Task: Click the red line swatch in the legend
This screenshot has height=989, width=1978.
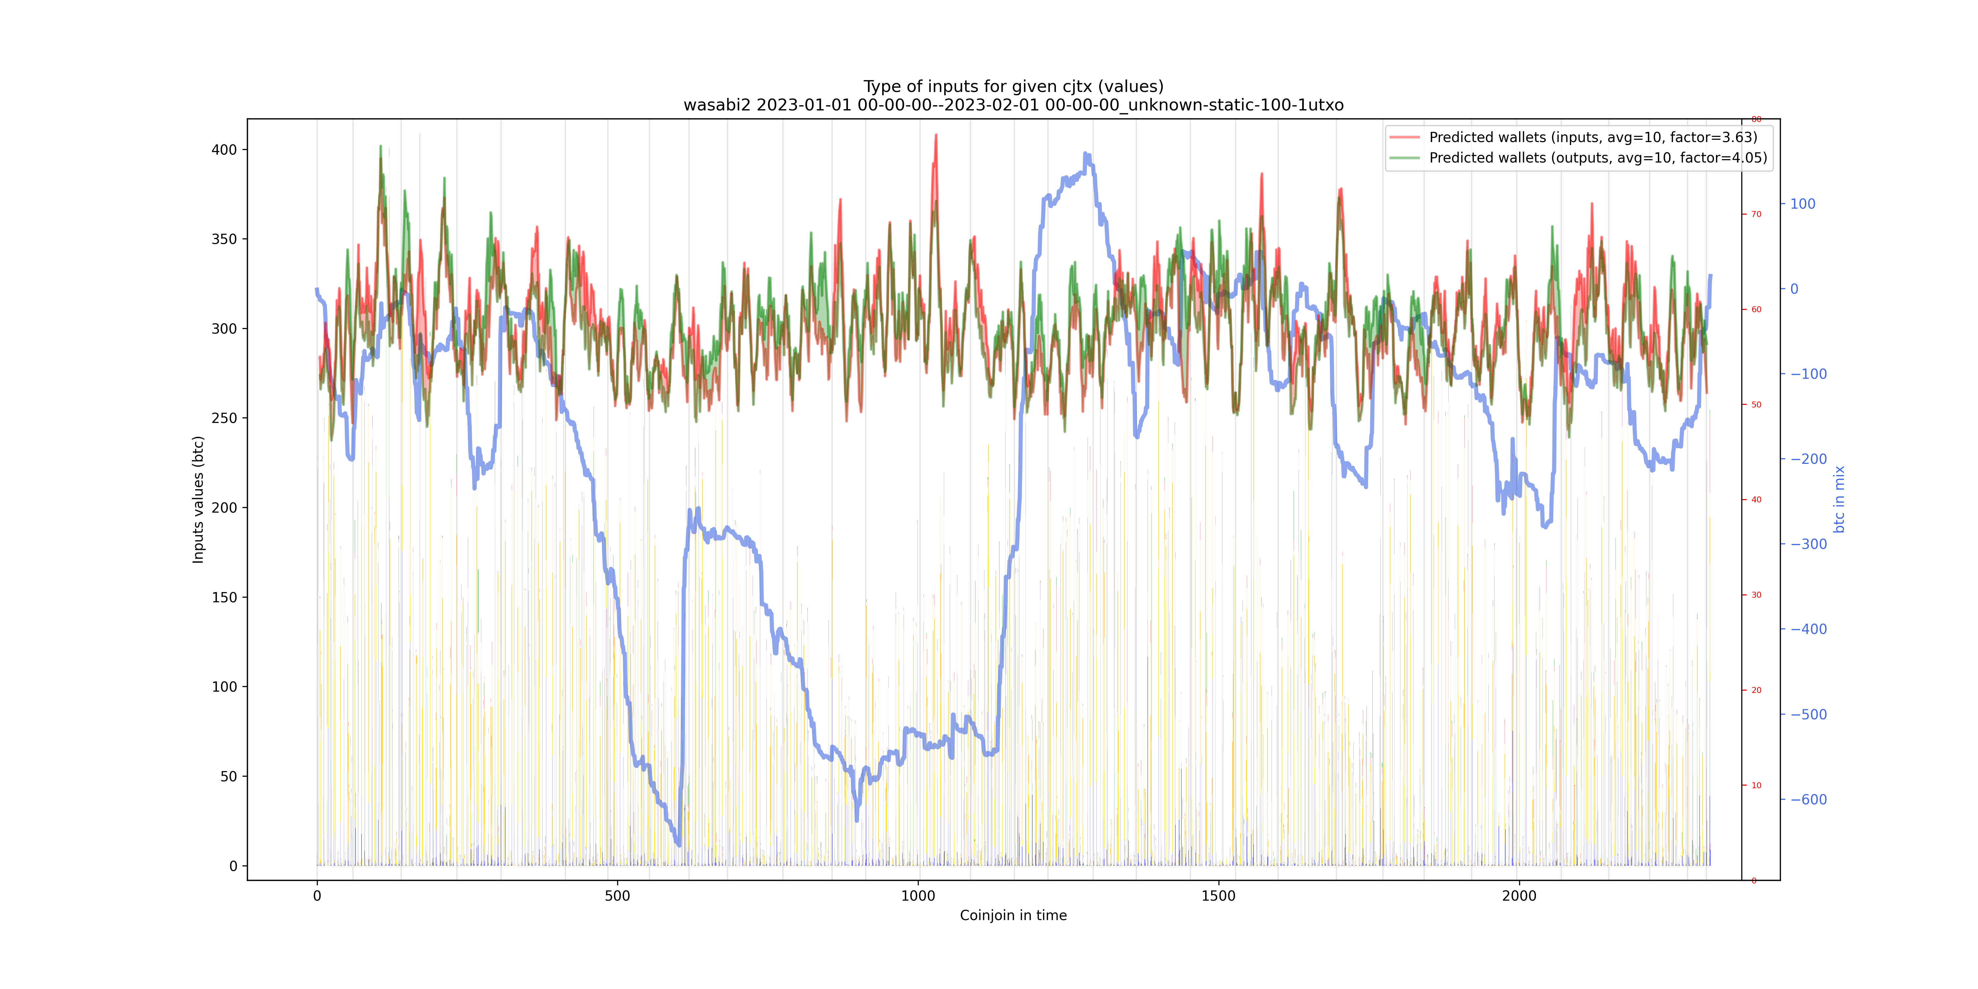Action: (x=1404, y=137)
